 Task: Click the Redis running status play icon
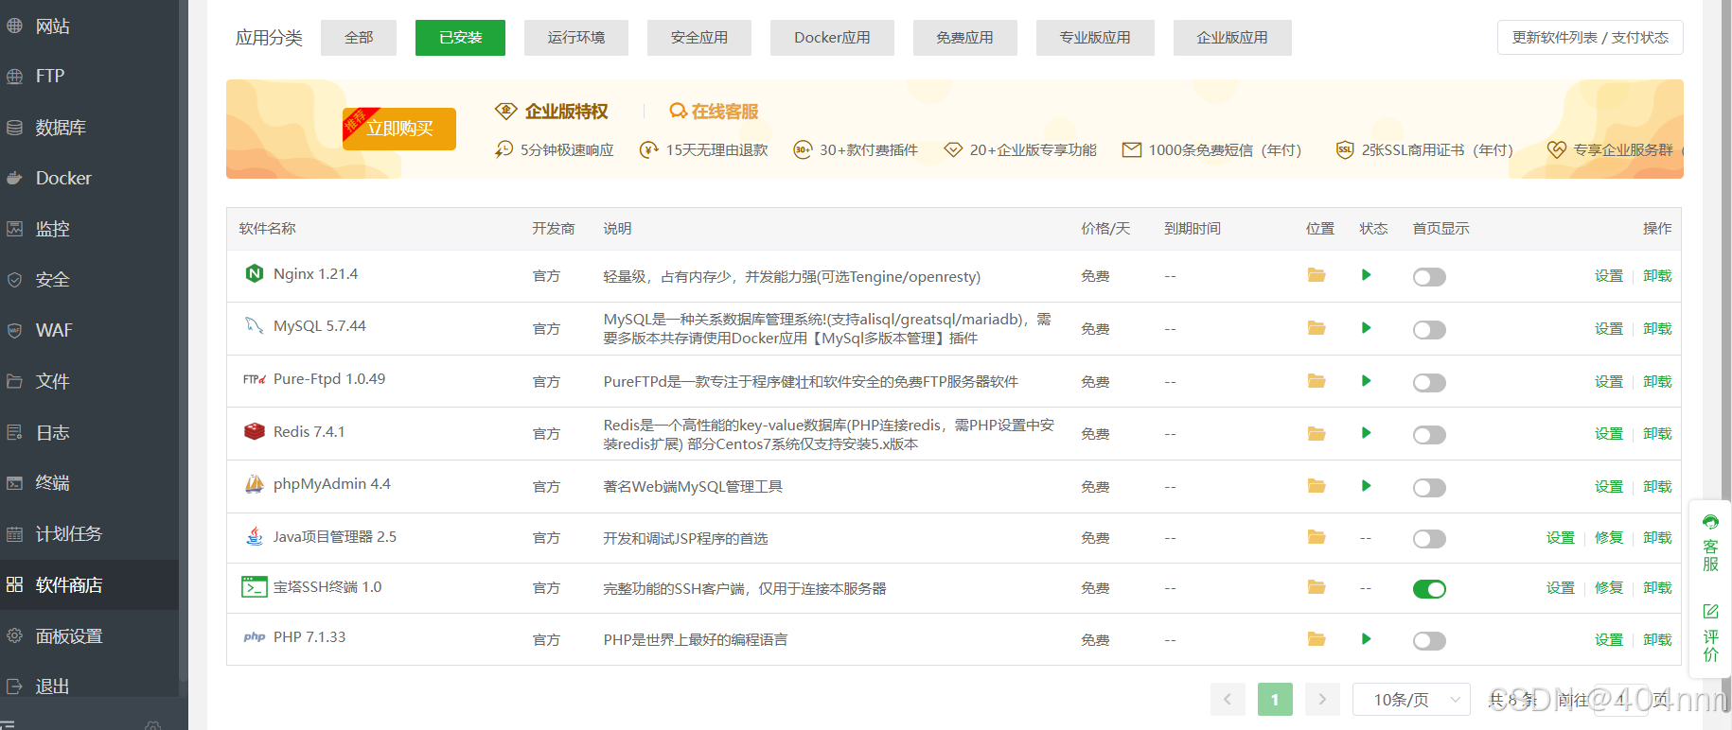1366,433
